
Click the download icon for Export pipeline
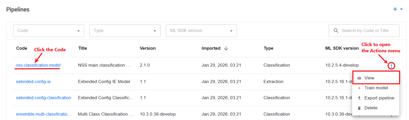click(359, 98)
